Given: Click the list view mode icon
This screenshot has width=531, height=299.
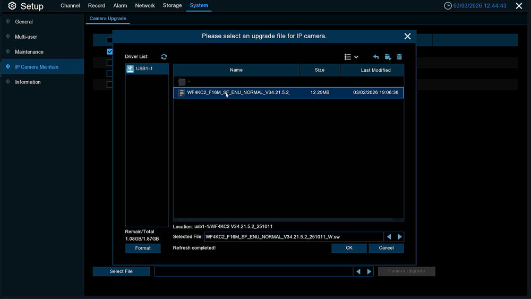Looking at the screenshot, I should click(348, 57).
